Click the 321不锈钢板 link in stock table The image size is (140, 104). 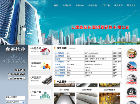pos(60,53)
